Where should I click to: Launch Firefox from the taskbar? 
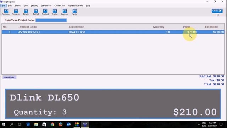[x=61, y=124]
